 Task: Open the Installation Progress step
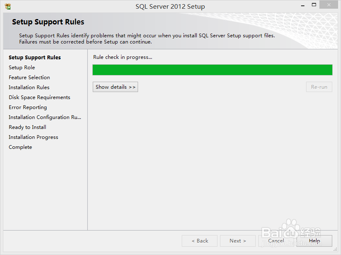(33, 137)
